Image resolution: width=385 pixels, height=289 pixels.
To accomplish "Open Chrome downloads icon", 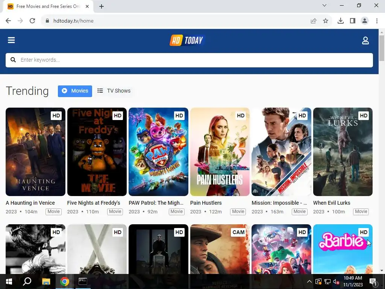I will (x=341, y=21).
